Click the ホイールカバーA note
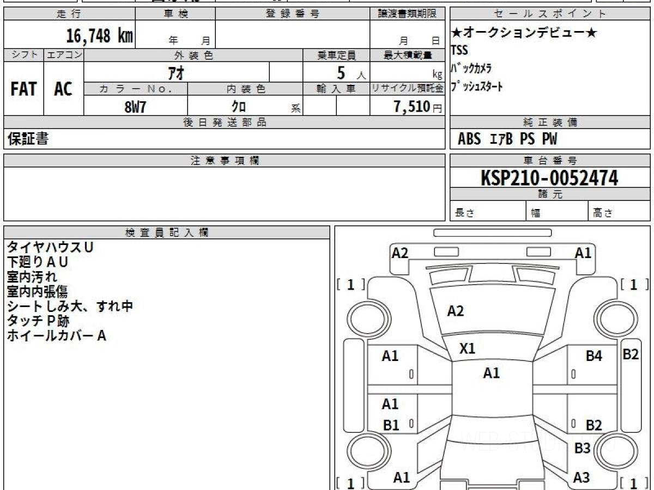This screenshot has width=654, height=490. pyautogui.click(x=56, y=335)
